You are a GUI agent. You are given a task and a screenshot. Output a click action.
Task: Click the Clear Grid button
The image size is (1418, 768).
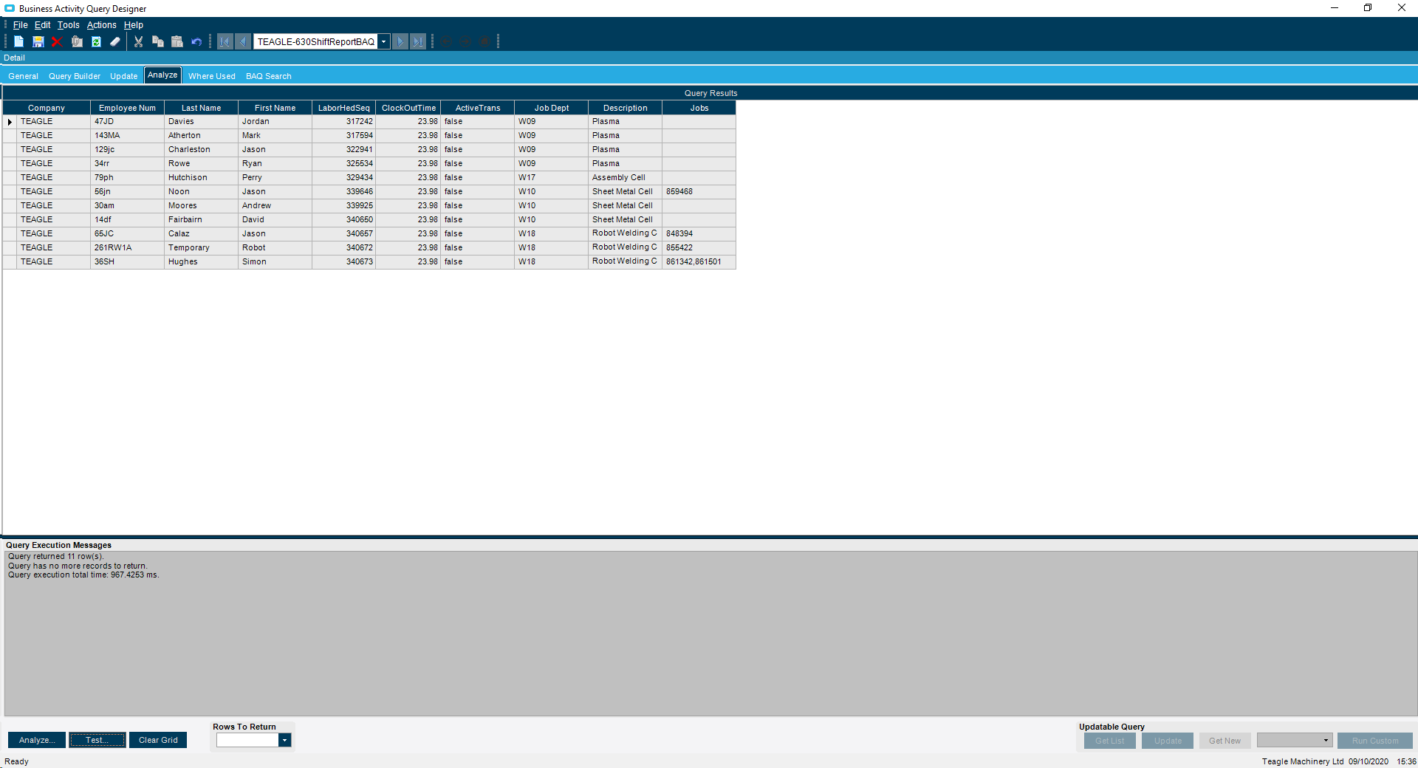158,740
